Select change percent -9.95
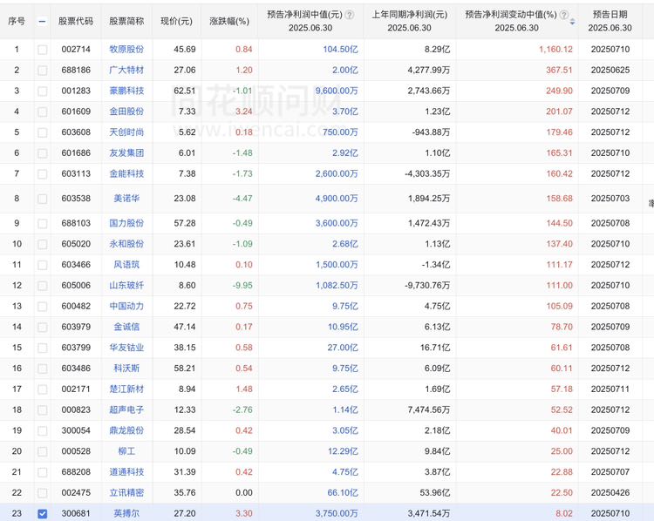The height and width of the screenshot is (521, 654). tap(242, 286)
